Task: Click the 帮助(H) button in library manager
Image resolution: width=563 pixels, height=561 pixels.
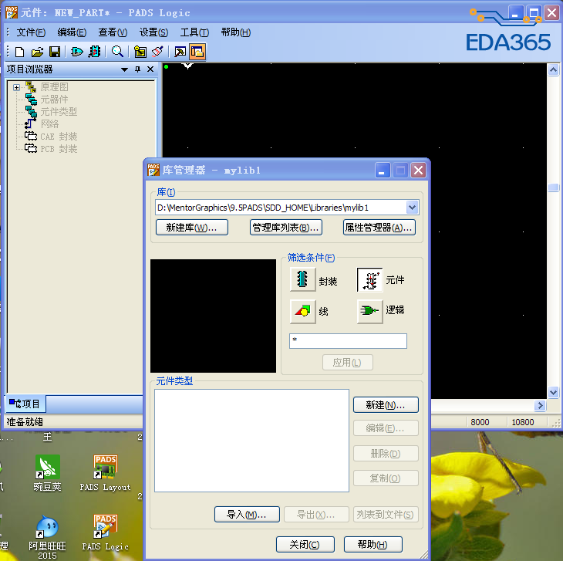Action: coord(373,545)
